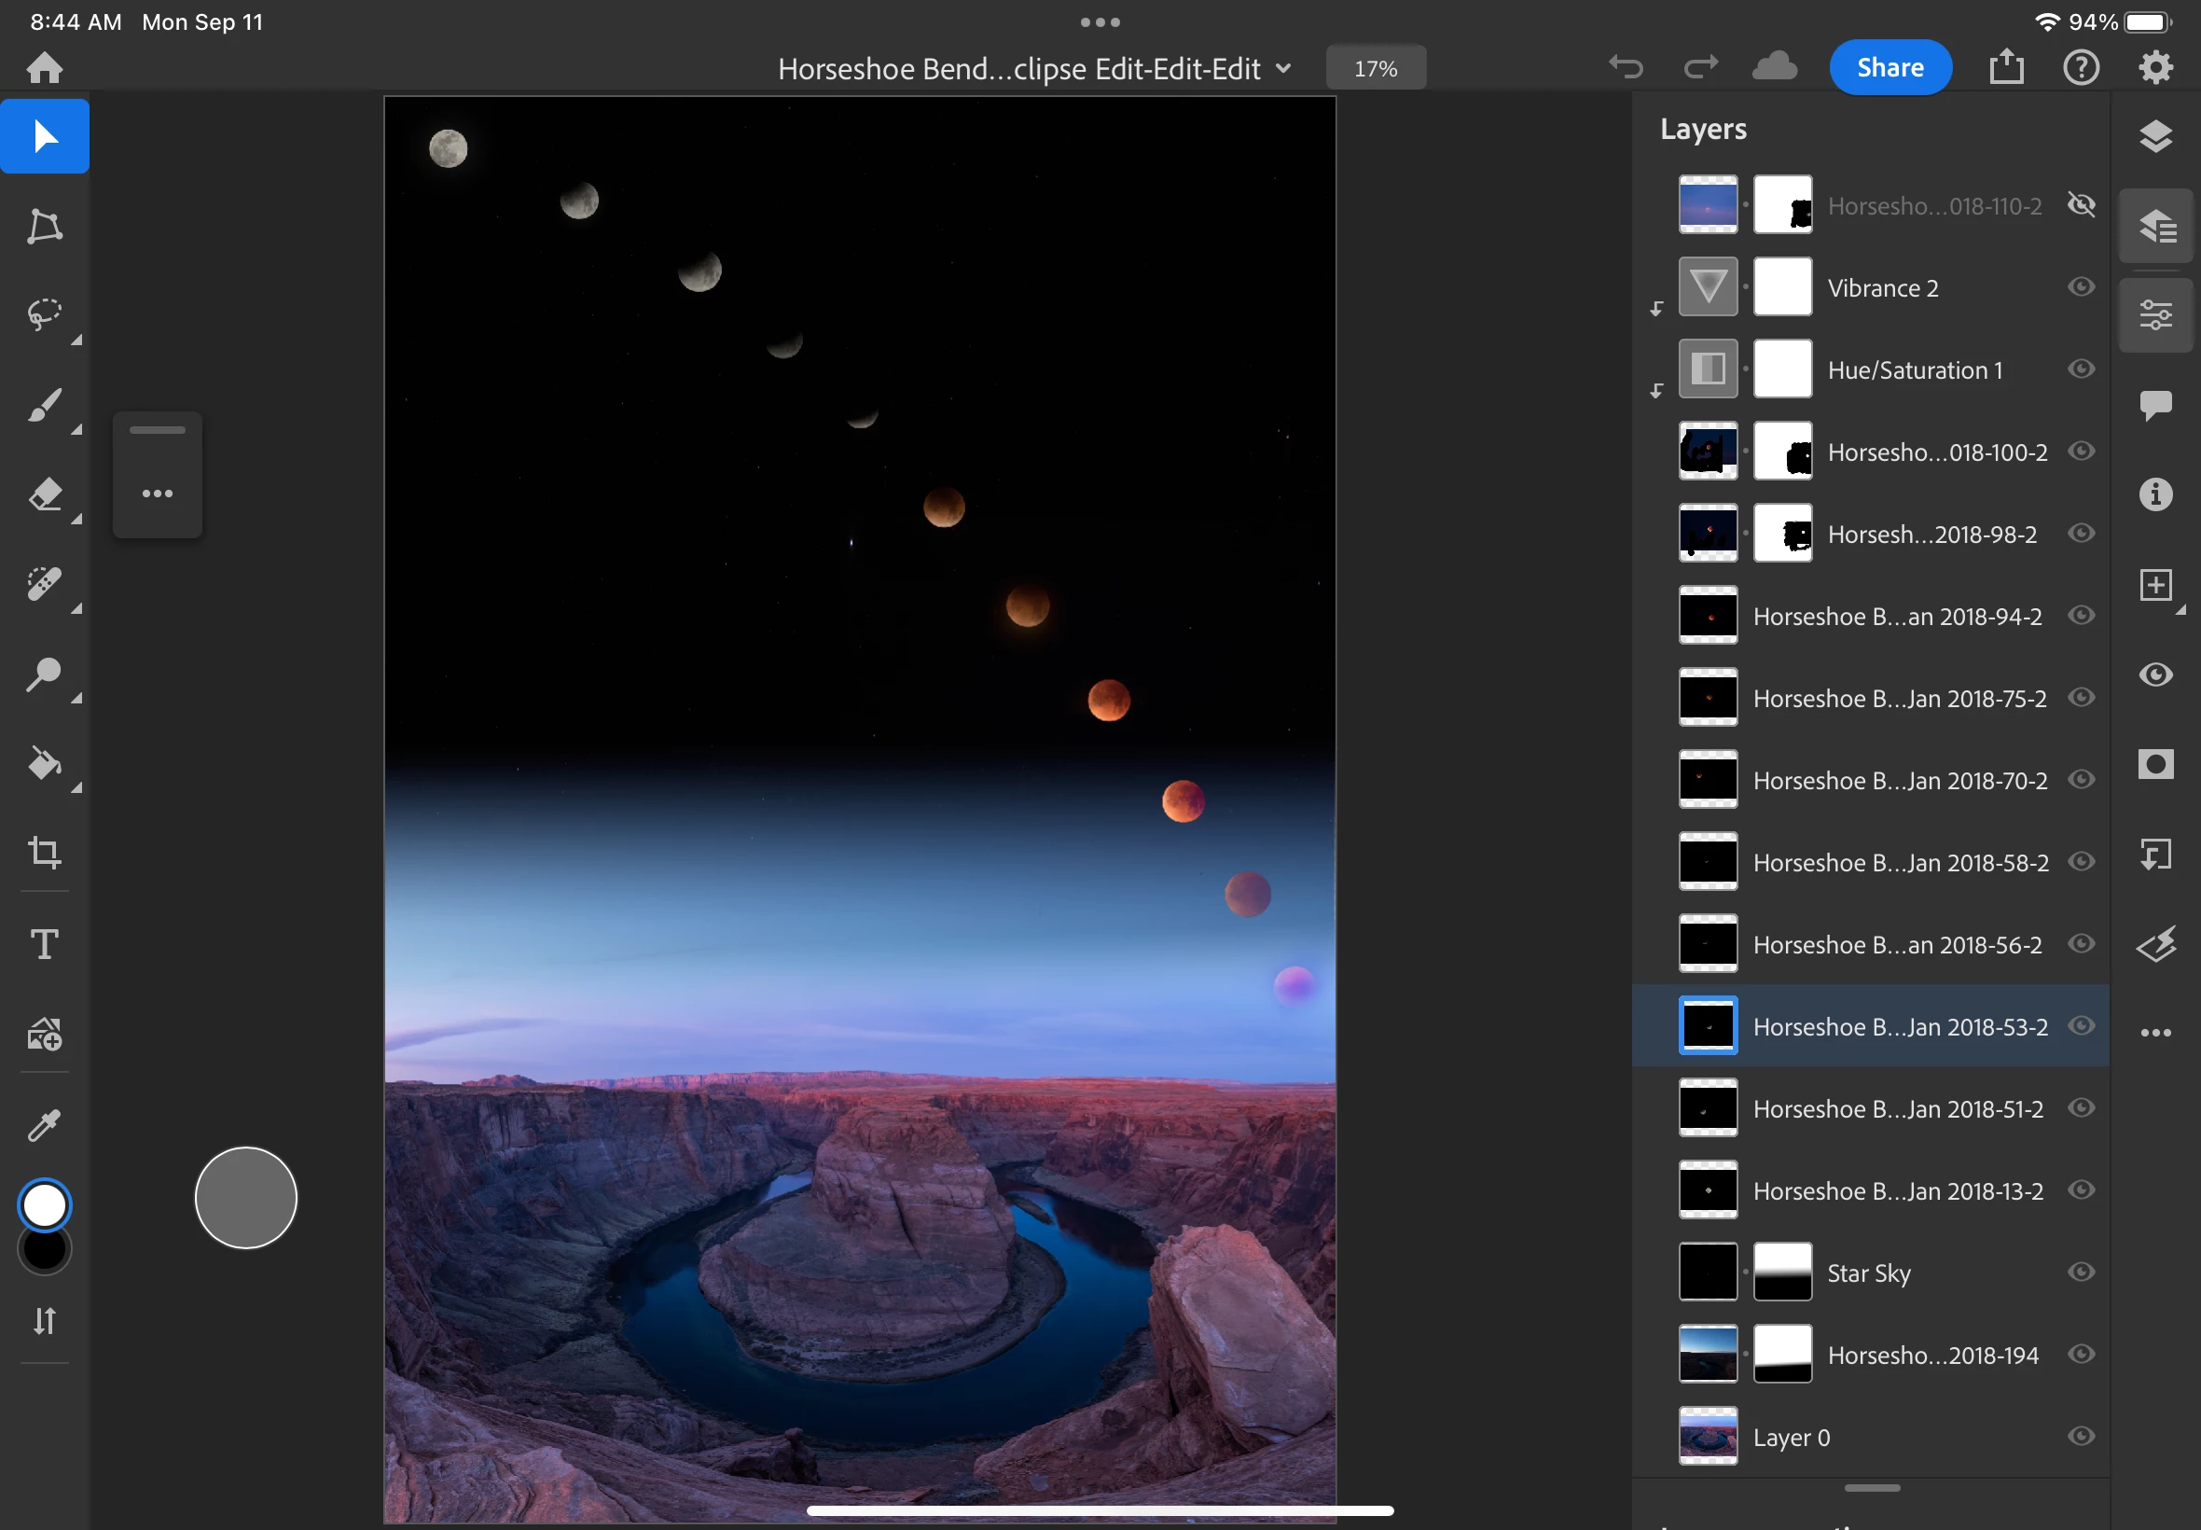This screenshot has height=1530, width=2201.
Task: Open document name dropdown menu
Action: point(1283,69)
